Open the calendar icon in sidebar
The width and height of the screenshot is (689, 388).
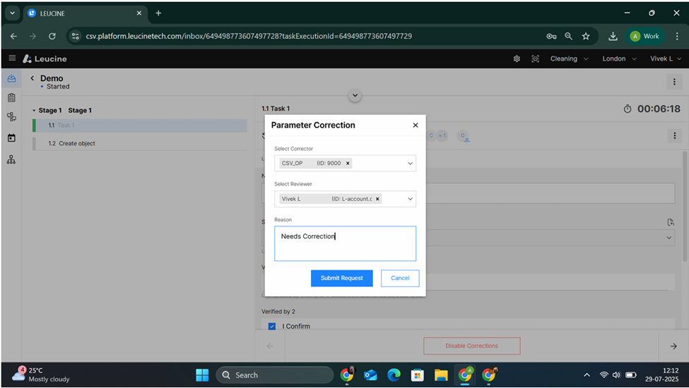(x=11, y=138)
